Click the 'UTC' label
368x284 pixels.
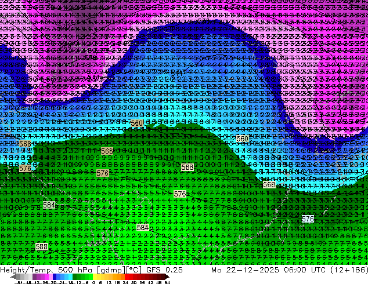coord(318,270)
